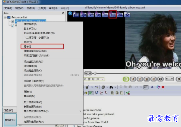Open the 视图(V) menu
181x127 pixels.
click(x=19, y=8)
